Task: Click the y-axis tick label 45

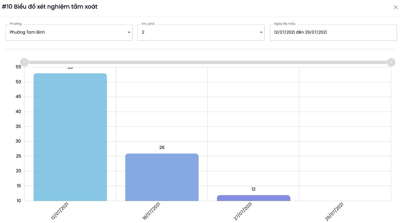Action: (18, 97)
